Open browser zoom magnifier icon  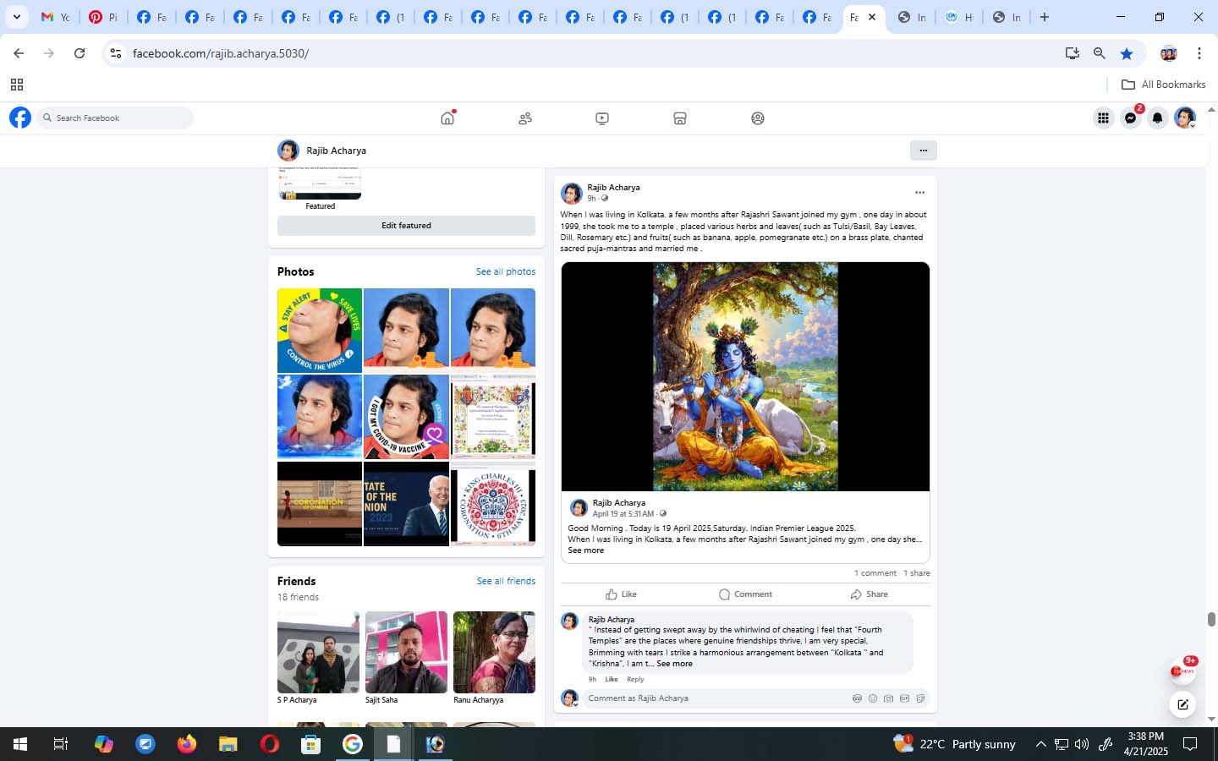[1099, 53]
